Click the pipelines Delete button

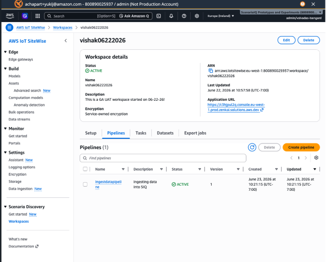tap(269, 147)
